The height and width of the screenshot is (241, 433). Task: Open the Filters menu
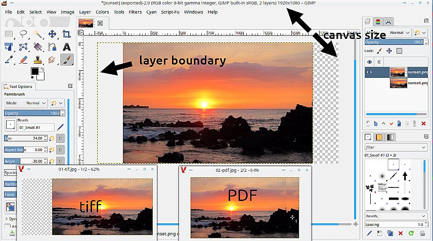[135, 12]
